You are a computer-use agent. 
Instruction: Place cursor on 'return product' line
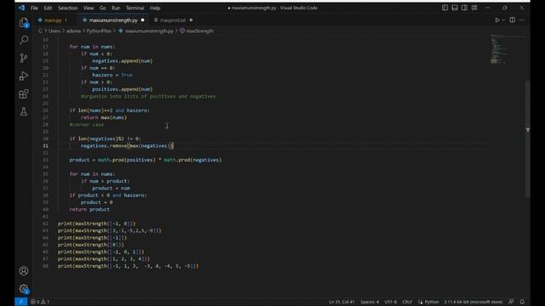coord(89,210)
